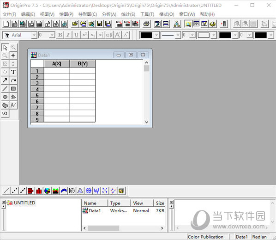Image resolution: width=276 pixels, height=240 pixels.
Task: Select the Screen Reader crosshair tool
Action: tap(13, 55)
